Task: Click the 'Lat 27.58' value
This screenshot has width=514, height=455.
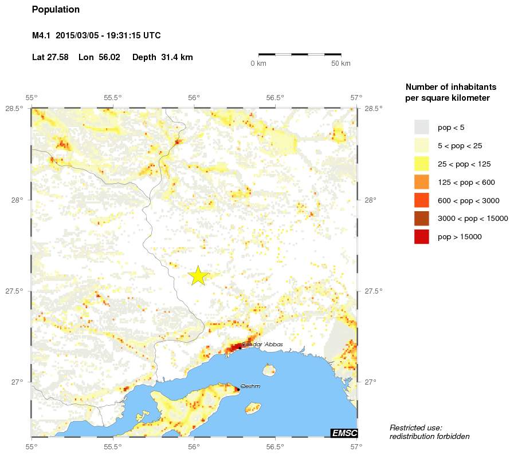Action: 50,57
